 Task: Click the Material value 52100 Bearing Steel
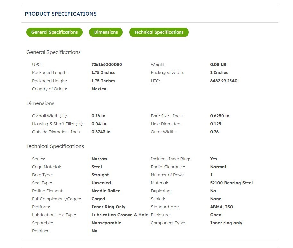231,183
